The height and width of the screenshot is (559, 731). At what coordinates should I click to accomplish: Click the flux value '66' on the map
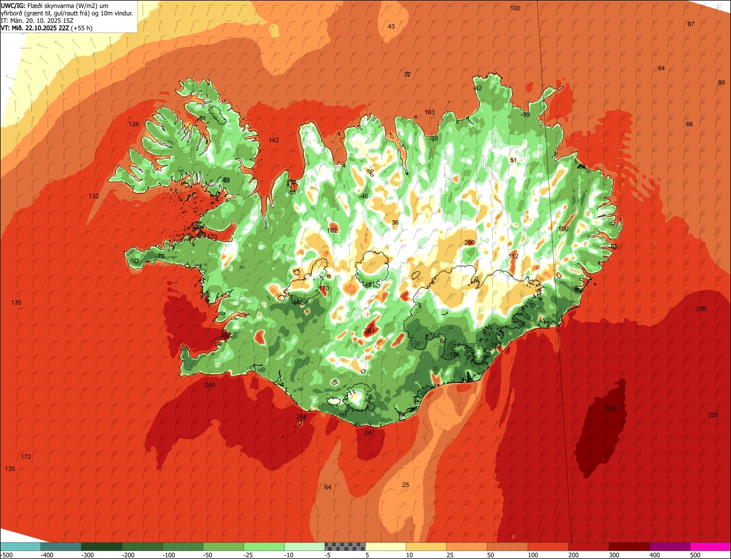coord(689,125)
